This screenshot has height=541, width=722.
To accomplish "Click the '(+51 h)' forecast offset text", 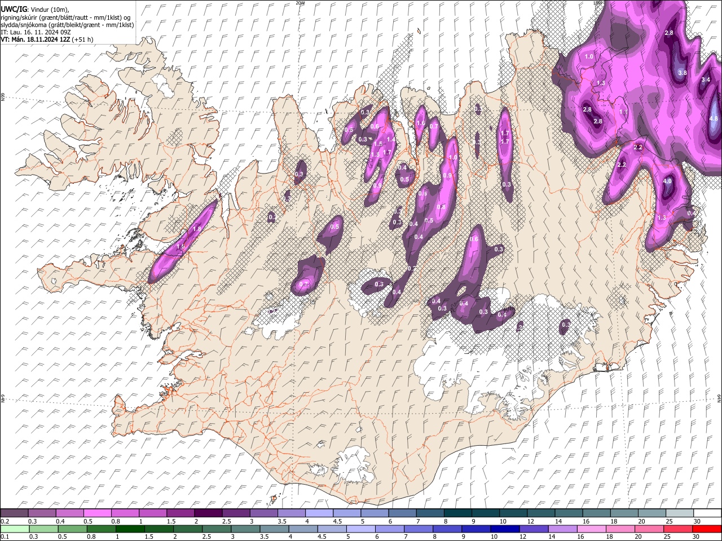I will [x=83, y=39].
